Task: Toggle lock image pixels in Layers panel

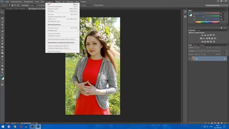Action: click(x=199, y=54)
